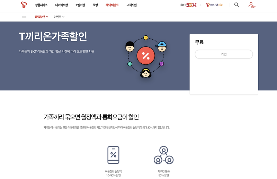Open the hamburger menu icon
The image size is (277, 179).
tap(24, 17)
